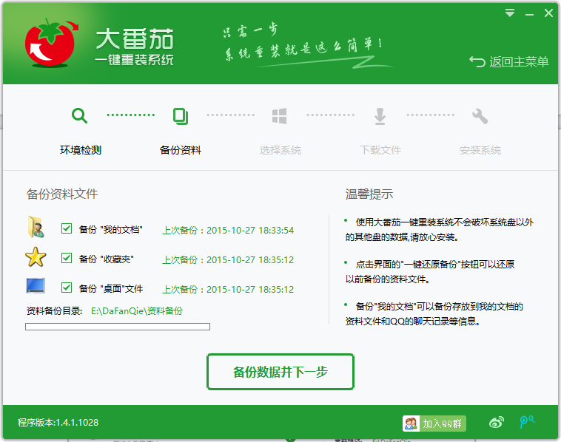Switch to the 下载文件 step label
561x442 pixels.
pos(380,150)
